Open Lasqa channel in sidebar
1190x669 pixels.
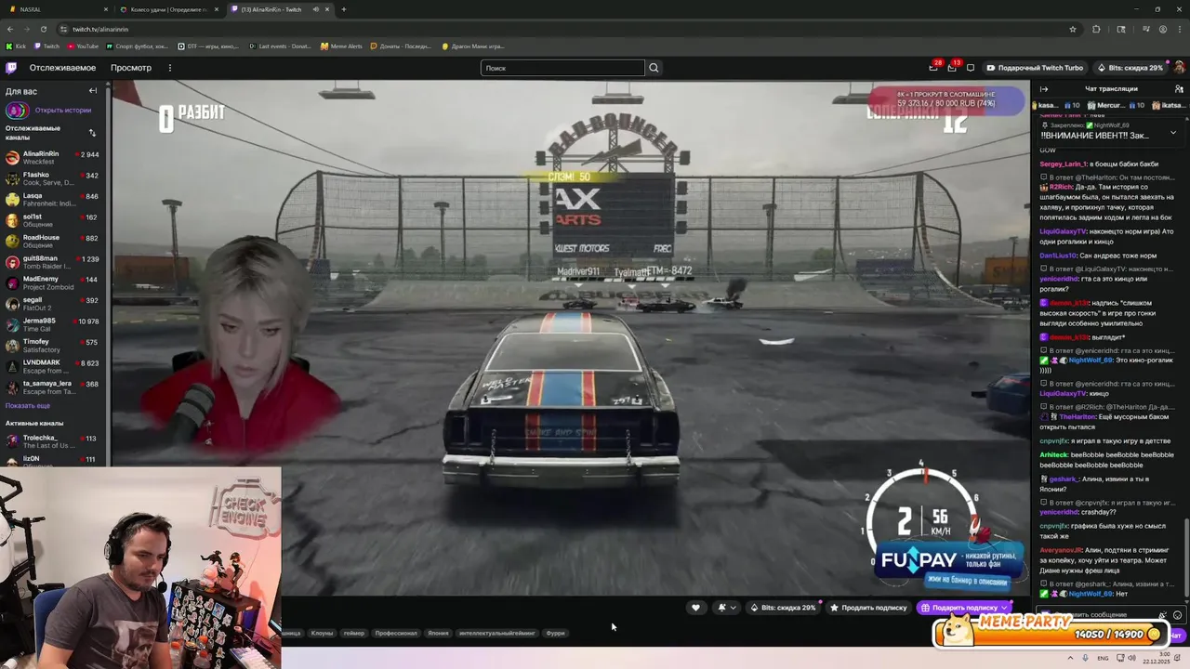tap(53, 199)
